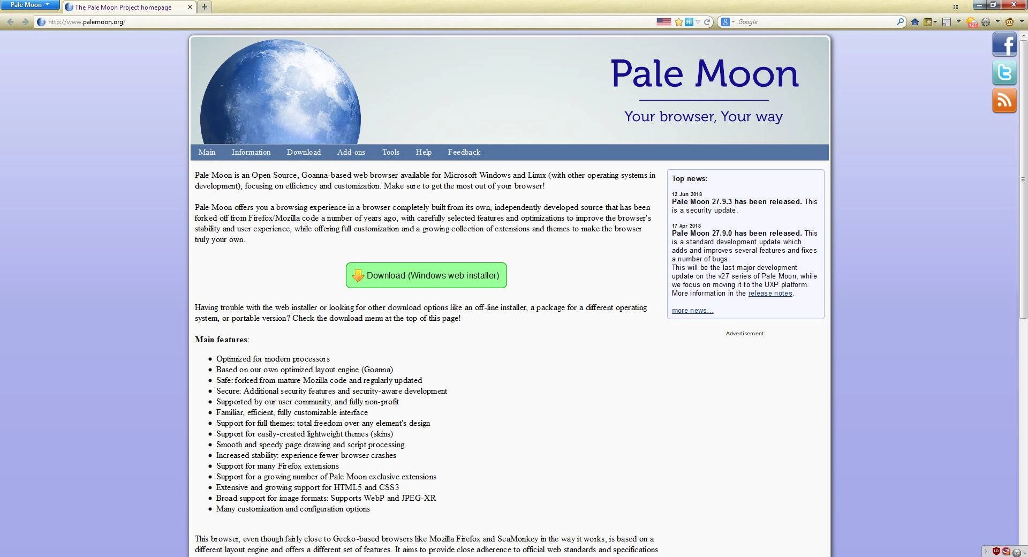Viewport: 1028px width, 557px height.
Task: Close The Pale Moon Project homepage tab
Action: tap(190, 7)
